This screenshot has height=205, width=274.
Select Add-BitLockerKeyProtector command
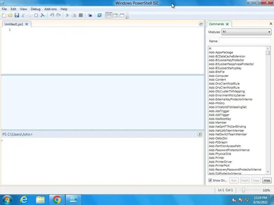pos(226,60)
